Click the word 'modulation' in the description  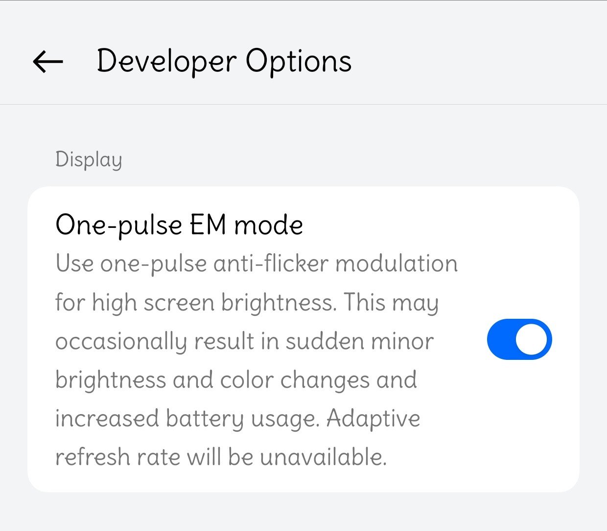[397, 264]
